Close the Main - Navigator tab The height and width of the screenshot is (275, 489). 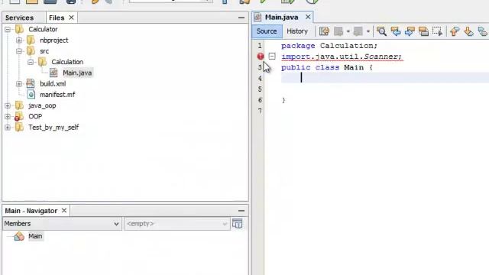tap(64, 211)
